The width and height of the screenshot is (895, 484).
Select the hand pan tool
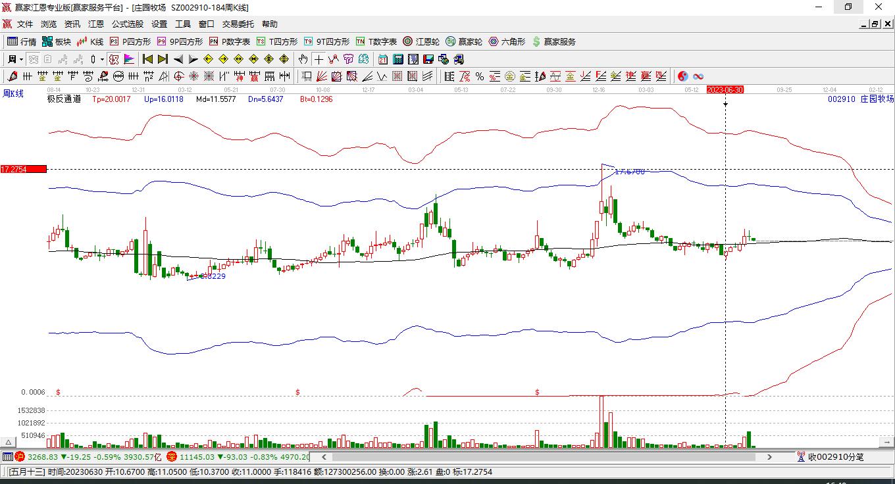coord(303,59)
